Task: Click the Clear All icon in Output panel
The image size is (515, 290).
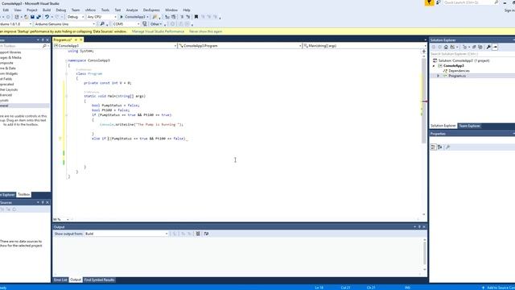Action: pos(198,234)
